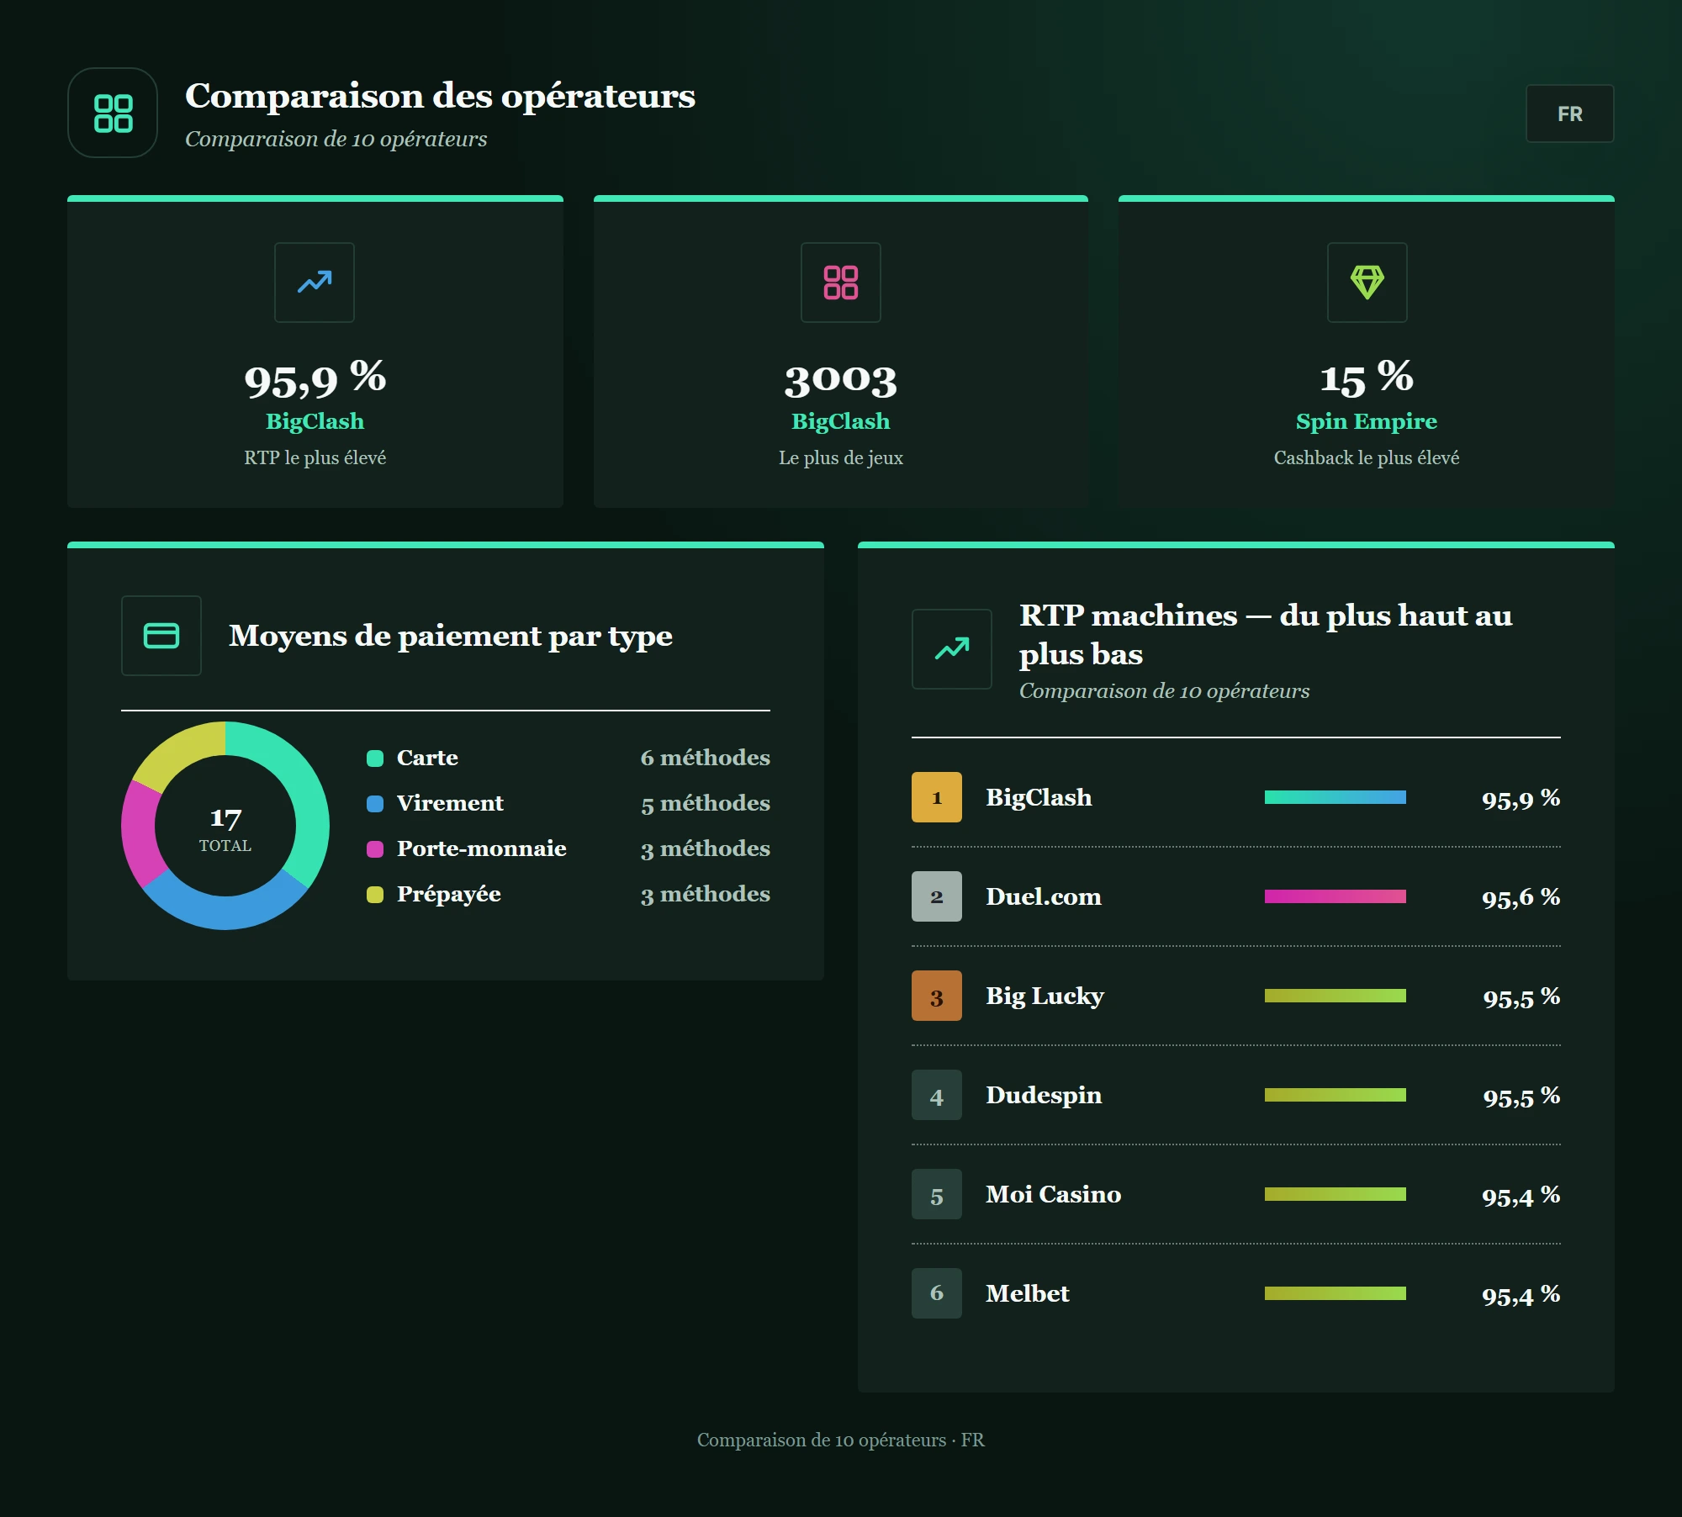
Task: Select the Virement legend entry
Action: click(x=569, y=804)
